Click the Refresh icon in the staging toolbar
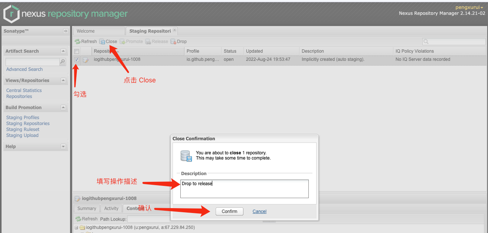Screen dimensions: 488x233 (x=78, y=42)
